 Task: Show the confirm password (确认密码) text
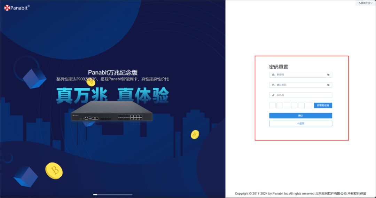pyautogui.click(x=328, y=85)
